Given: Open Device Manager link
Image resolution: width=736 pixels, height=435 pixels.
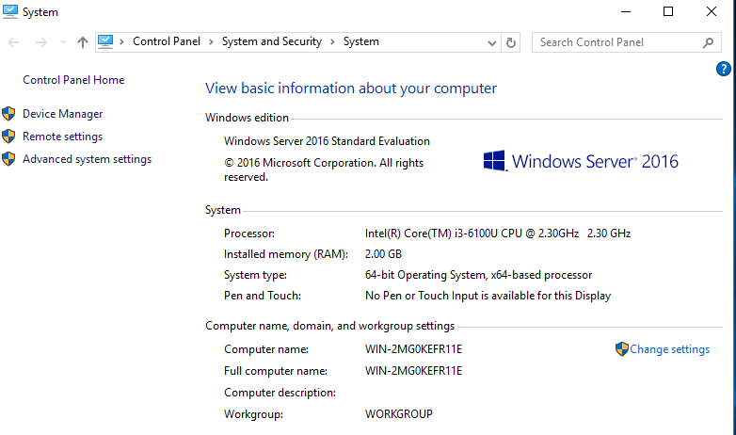Looking at the screenshot, I should click(63, 114).
